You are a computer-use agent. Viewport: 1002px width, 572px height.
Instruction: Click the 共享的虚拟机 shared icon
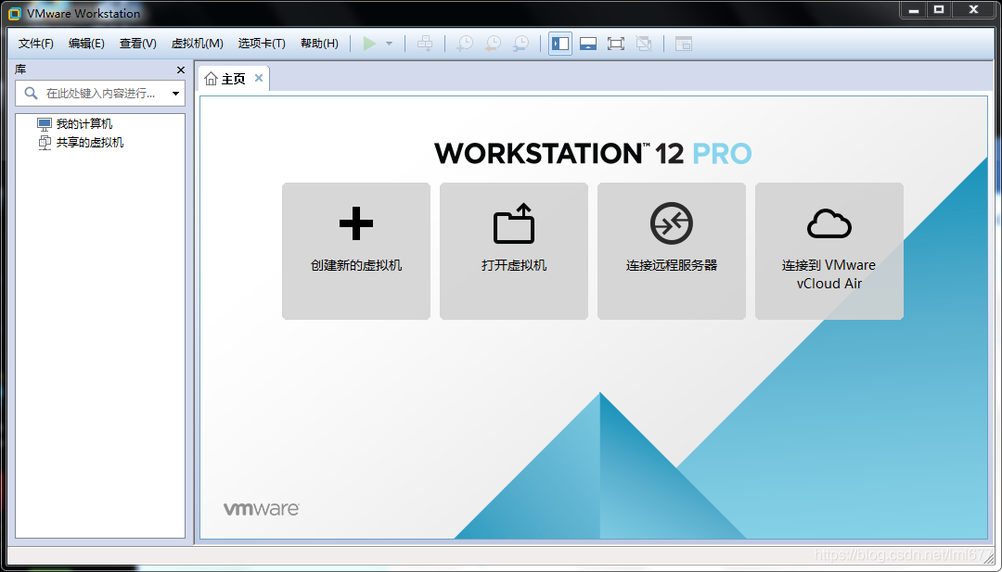click(45, 143)
